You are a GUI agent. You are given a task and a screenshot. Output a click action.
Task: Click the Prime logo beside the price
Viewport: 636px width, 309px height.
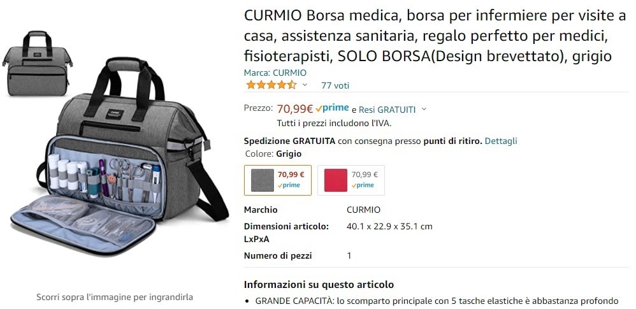332,108
